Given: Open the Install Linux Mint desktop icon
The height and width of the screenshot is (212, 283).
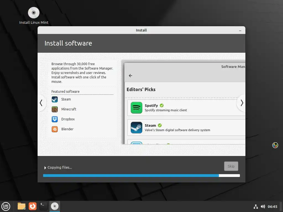Looking at the screenshot, I should point(33,15).
